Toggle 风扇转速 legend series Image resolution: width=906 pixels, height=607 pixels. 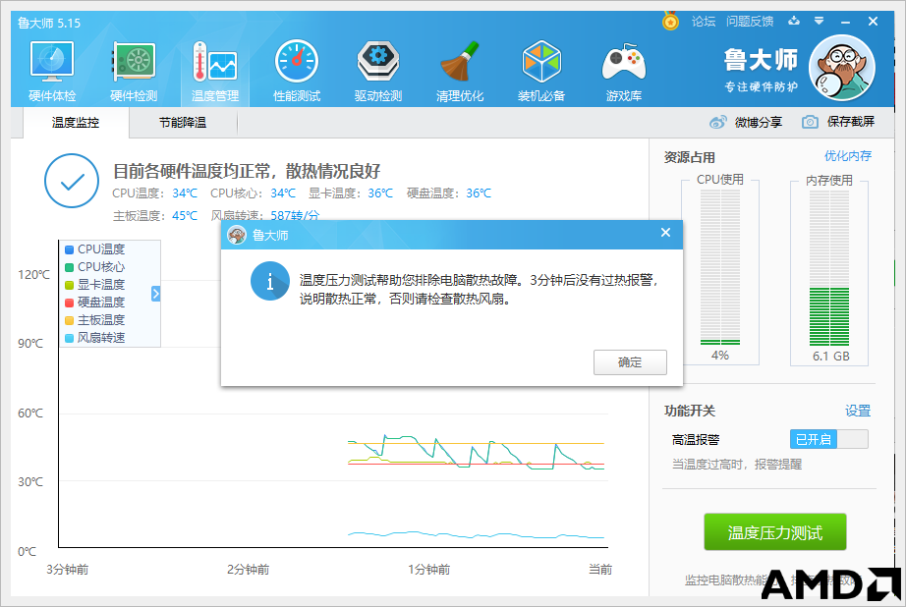tap(95, 337)
